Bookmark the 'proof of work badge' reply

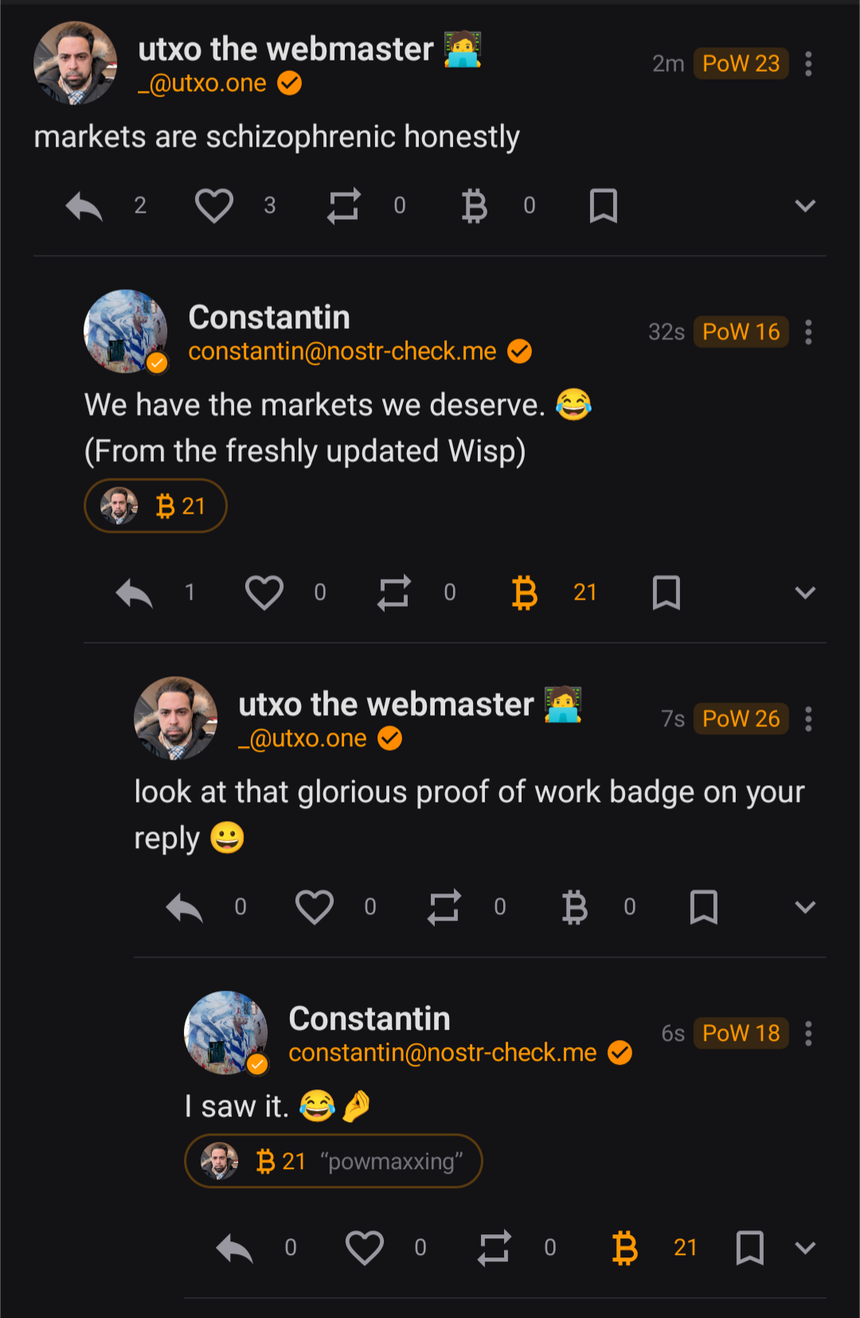pyautogui.click(x=703, y=907)
